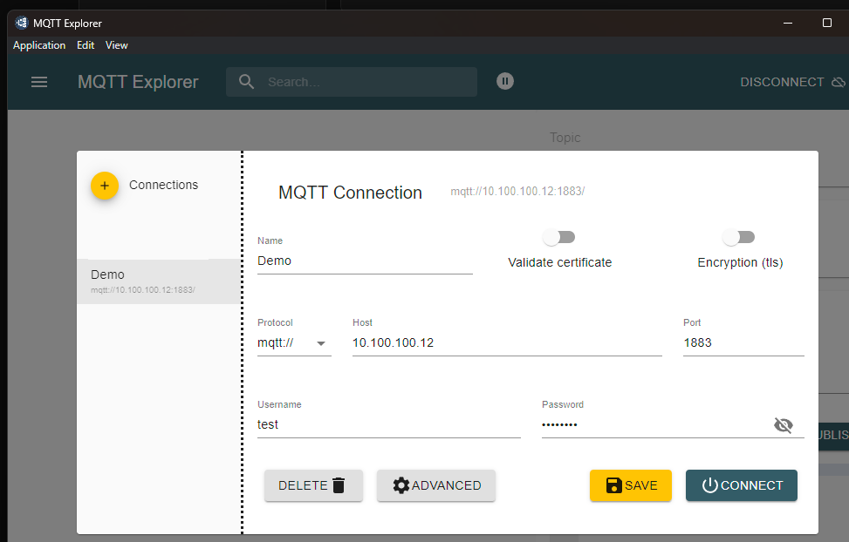Viewport: 849px width, 542px height.
Task: Click the MQTT Explorer header title
Action: (138, 82)
